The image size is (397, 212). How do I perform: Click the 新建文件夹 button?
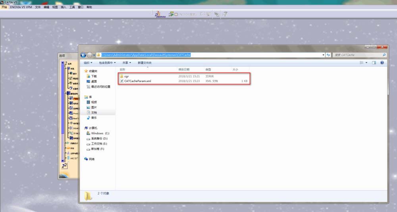click(145, 63)
